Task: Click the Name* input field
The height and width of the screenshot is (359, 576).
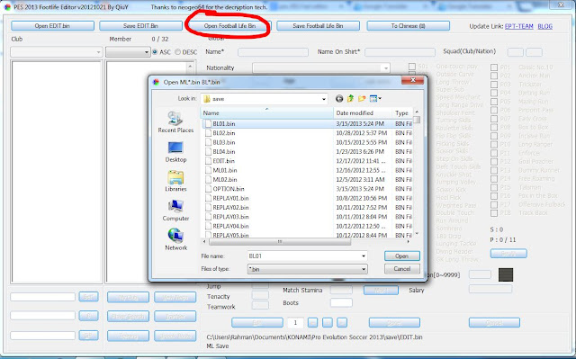Action: point(273,52)
